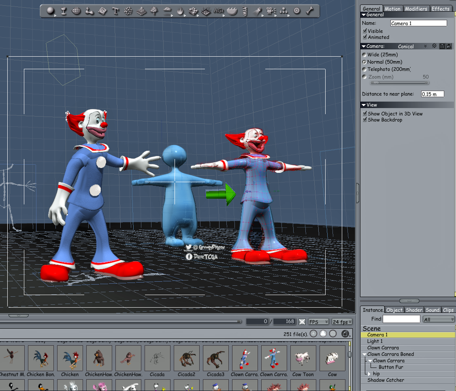Click the crossed-out loop icon beside frame count

(302, 321)
